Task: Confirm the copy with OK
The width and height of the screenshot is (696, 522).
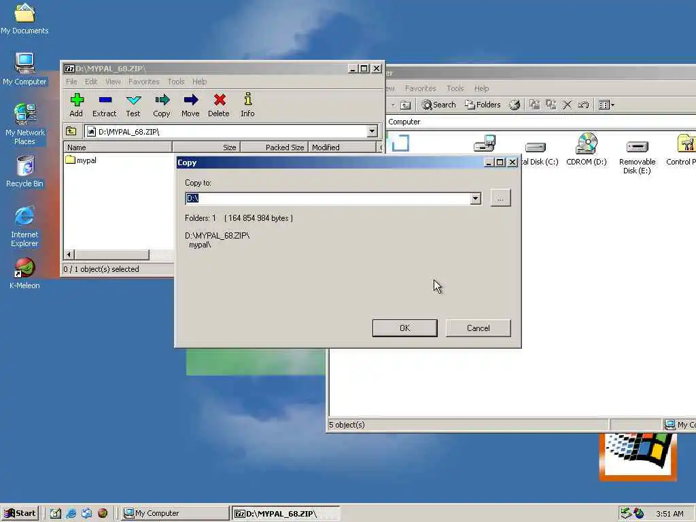Action: coord(405,328)
